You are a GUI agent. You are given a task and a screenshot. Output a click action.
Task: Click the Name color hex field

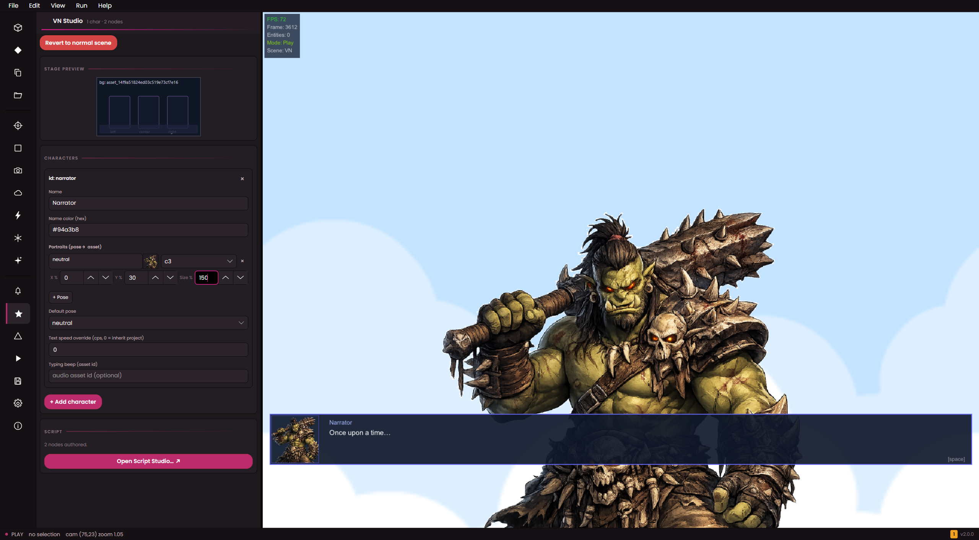tap(148, 230)
